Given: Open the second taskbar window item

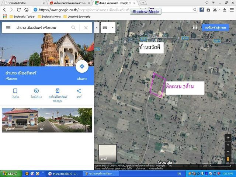Looking at the screenshot, I should coord(101,174).
